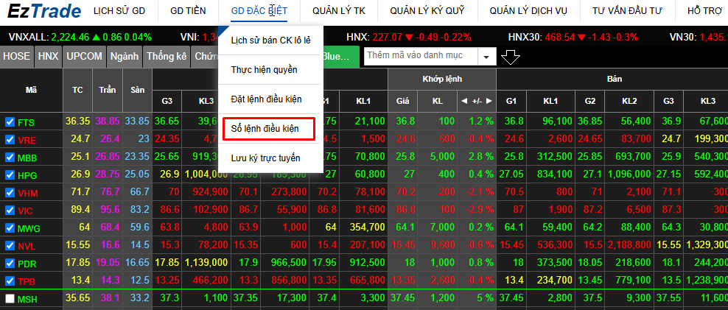Open the LỊCH SỬ GD menu
The image size is (728, 310).
point(119,11)
